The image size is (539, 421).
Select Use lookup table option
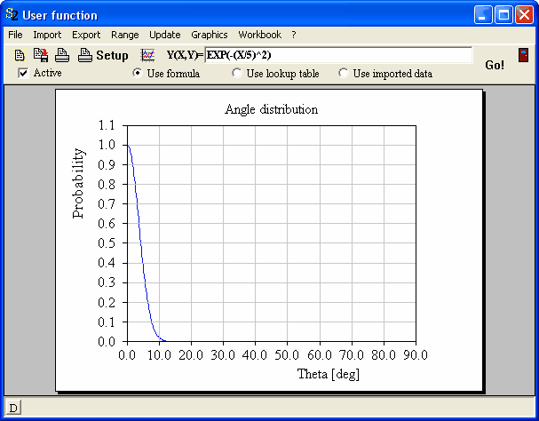click(237, 73)
